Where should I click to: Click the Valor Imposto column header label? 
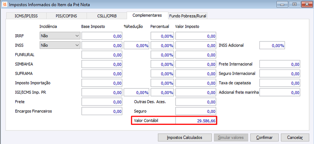coord(187,27)
